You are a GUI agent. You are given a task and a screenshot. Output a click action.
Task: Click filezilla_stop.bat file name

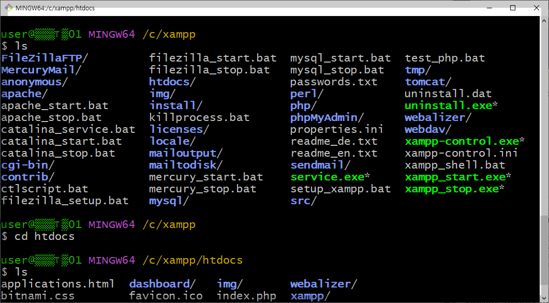tap(210, 70)
